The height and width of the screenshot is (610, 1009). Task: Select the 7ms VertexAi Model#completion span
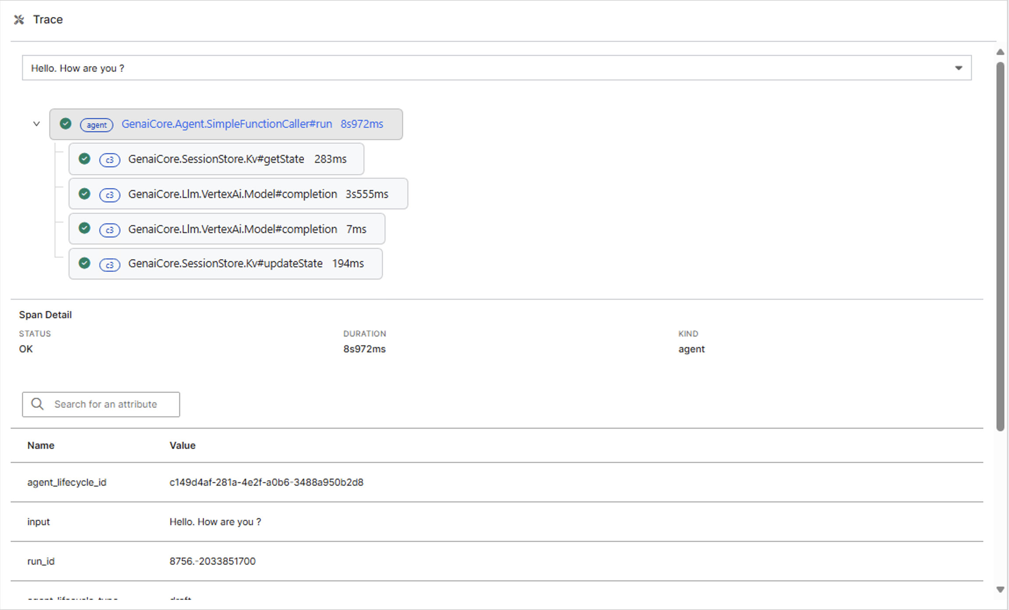(233, 229)
